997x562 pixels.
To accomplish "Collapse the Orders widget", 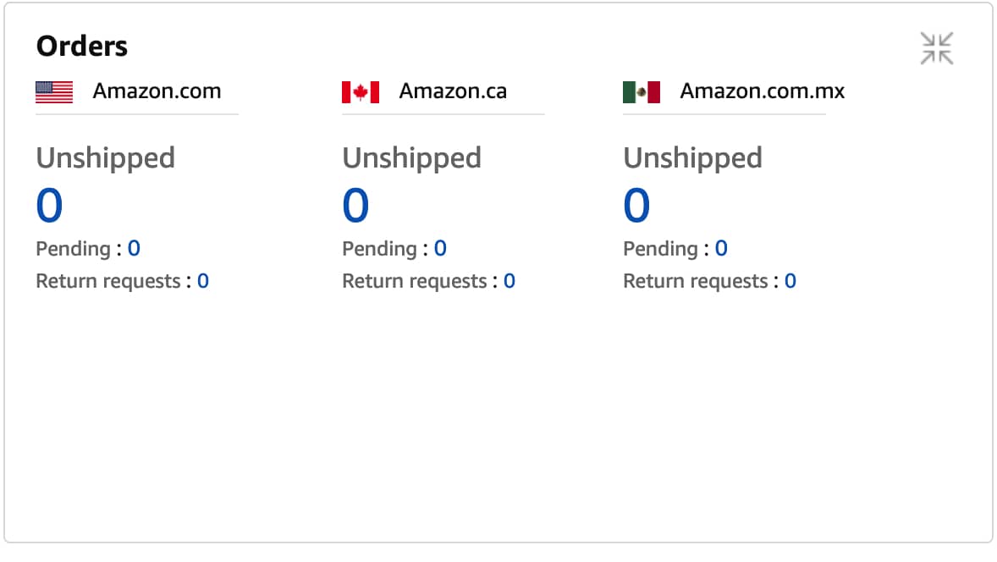I will [936, 48].
